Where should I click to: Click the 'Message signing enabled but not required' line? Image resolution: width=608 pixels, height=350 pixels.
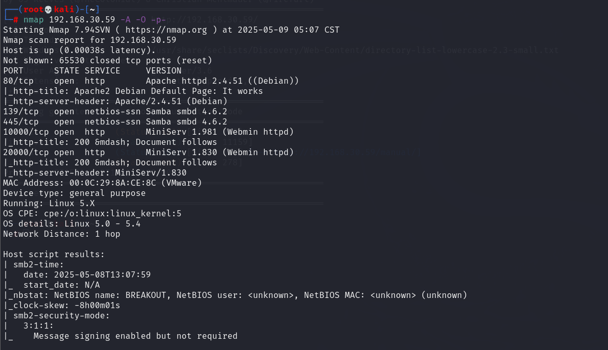pos(135,336)
